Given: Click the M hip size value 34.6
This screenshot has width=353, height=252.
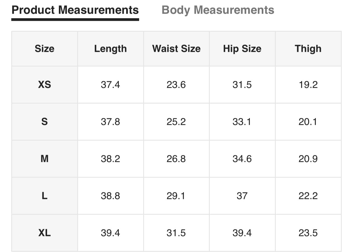Looking at the screenshot, I should [242, 159].
